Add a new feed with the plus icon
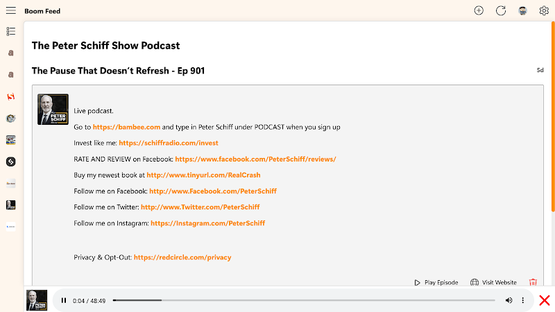Screen dimensions: 555x312 tap(479, 10)
